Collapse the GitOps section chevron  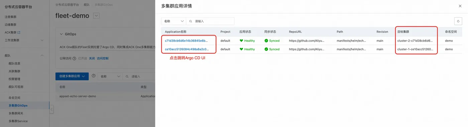pos(61,34)
